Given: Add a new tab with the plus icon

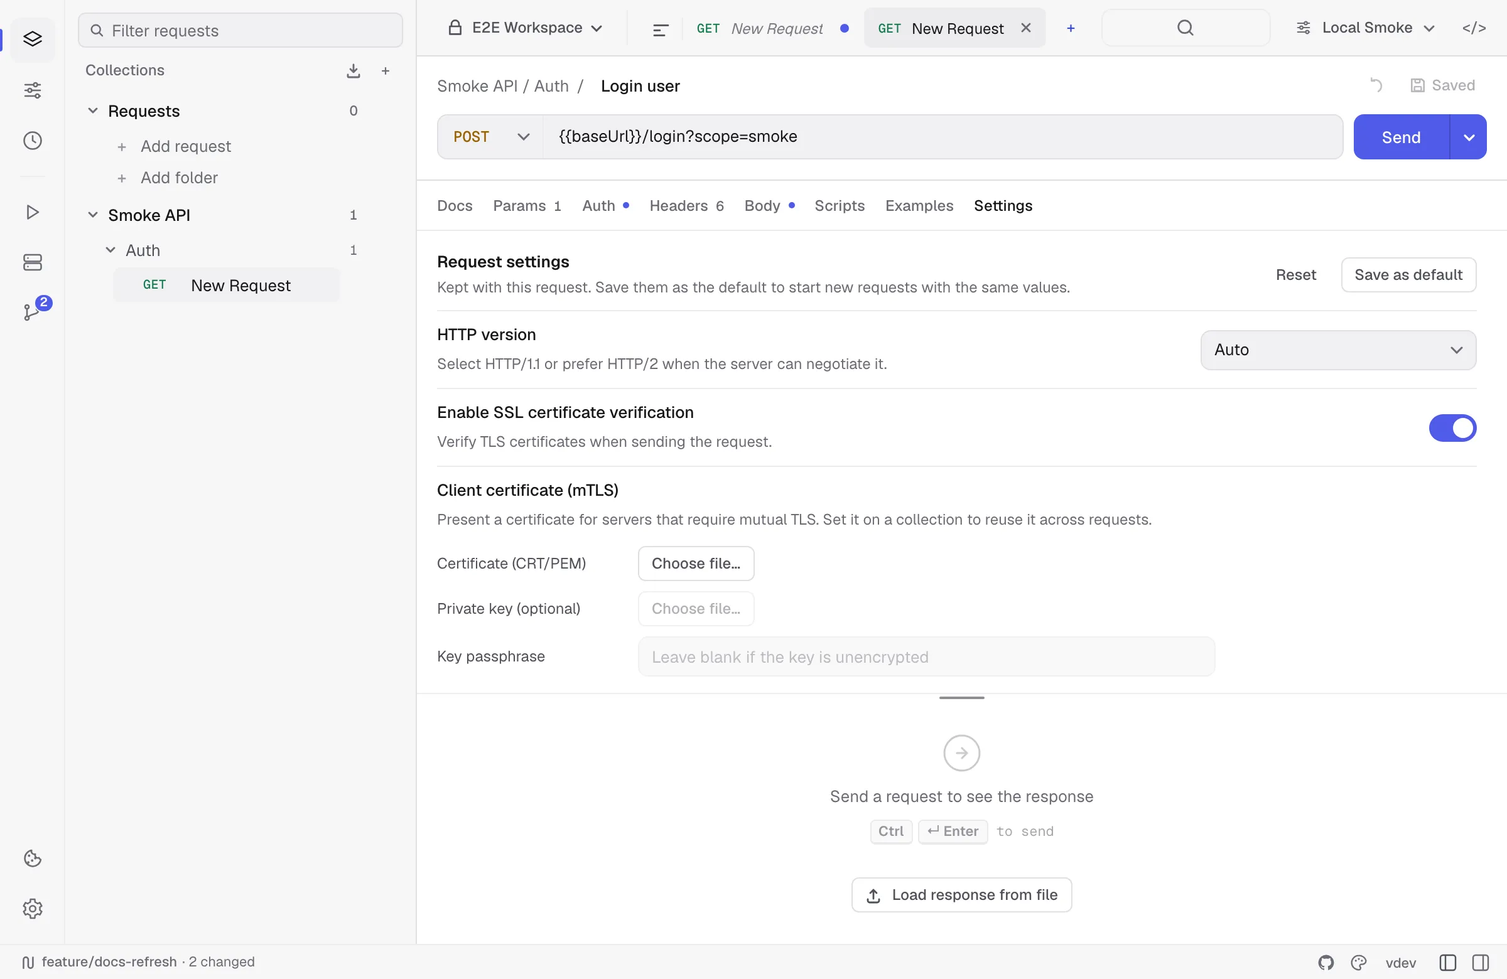Looking at the screenshot, I should click(x=1070, y=28).
